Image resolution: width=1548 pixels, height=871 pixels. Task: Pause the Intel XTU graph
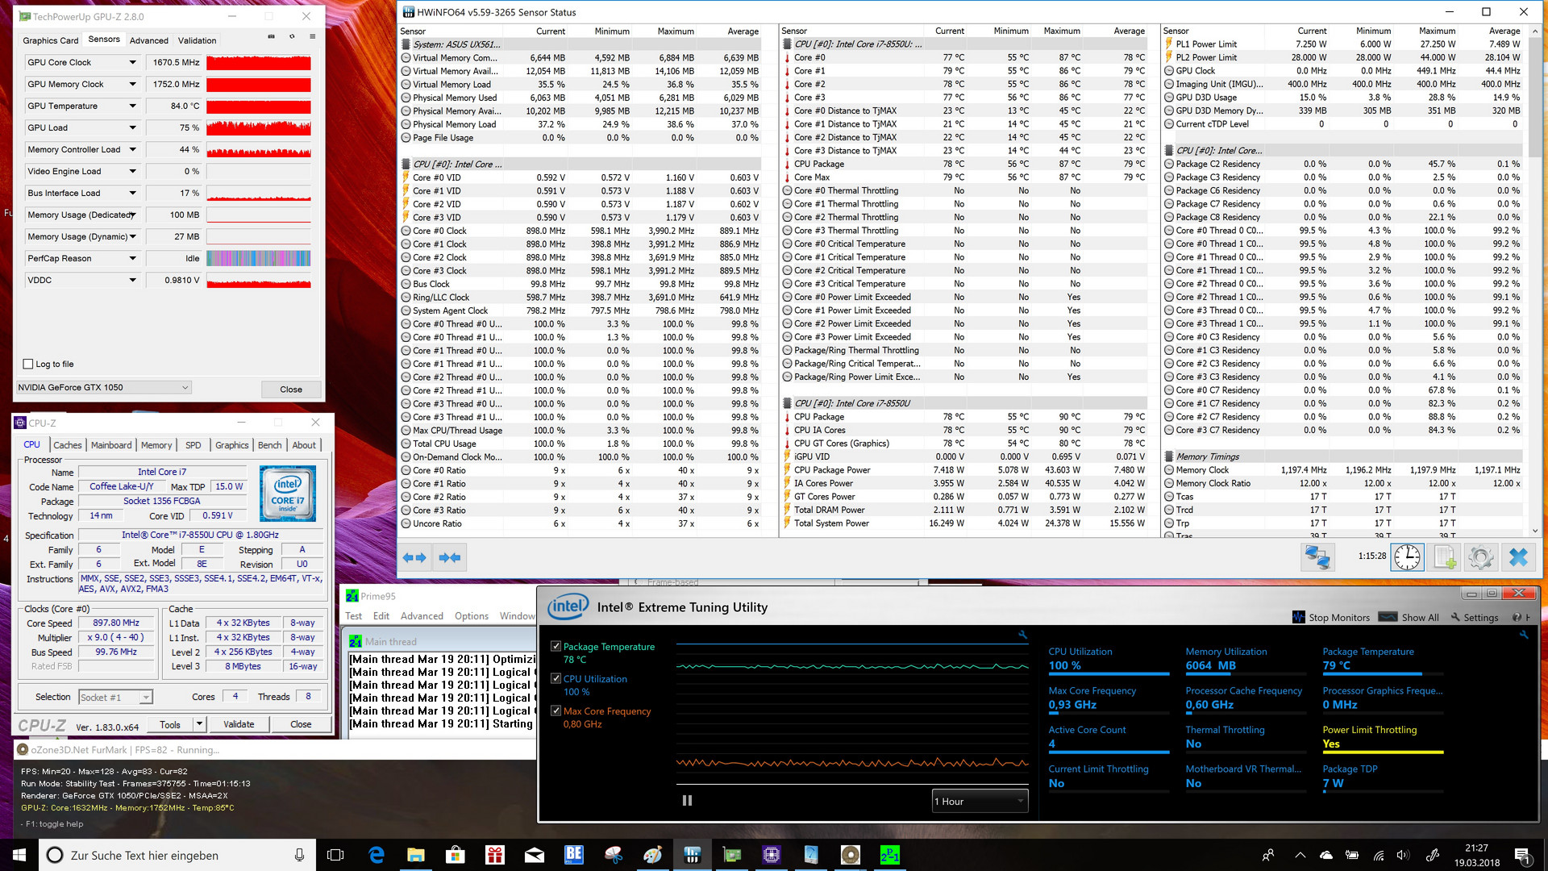[x=687, y=801]
